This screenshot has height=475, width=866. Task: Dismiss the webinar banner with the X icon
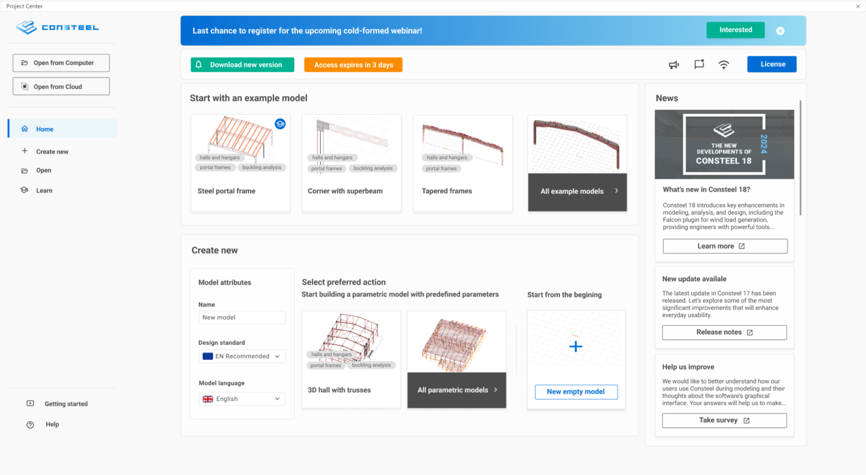780,31
